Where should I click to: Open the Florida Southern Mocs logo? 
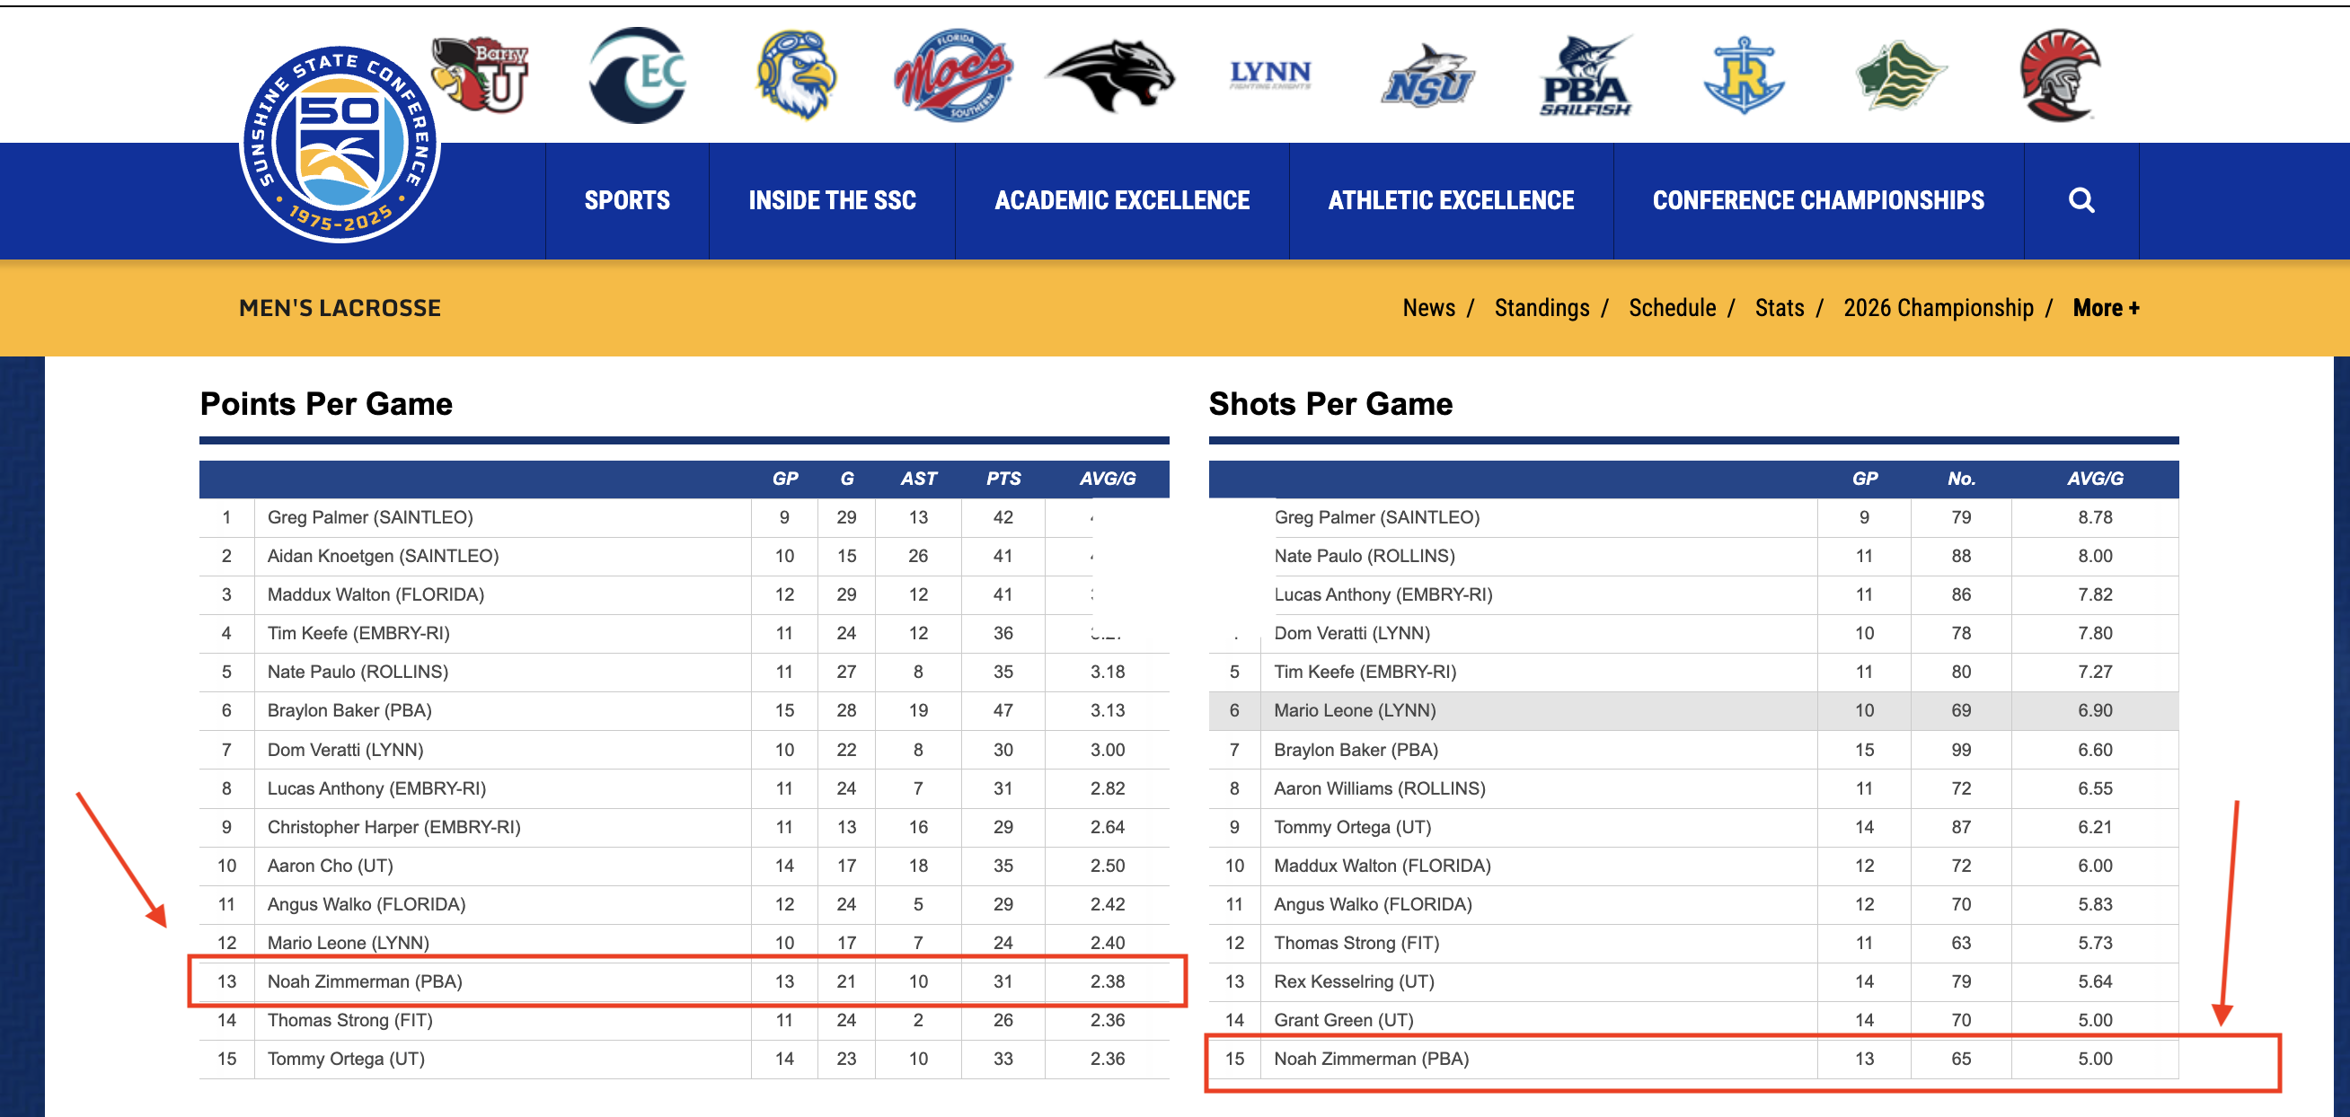pos(953,75)
